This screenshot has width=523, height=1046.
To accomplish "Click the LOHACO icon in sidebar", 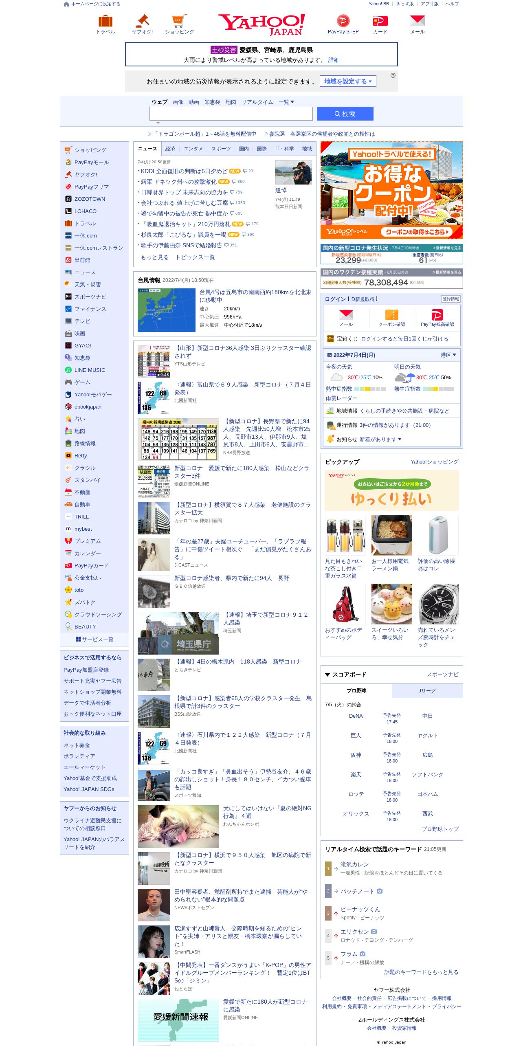I will tap(68, 211).
